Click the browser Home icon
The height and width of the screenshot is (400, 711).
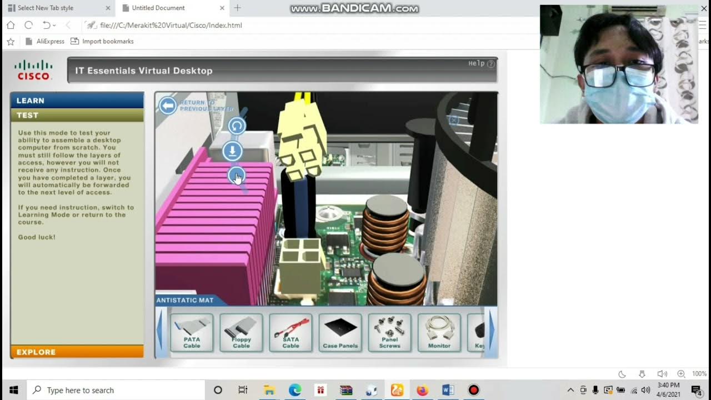pyautogui.click(x=11, y=25)
